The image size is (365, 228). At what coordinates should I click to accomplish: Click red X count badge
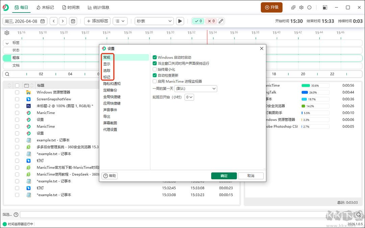click(x=211, y=21)
